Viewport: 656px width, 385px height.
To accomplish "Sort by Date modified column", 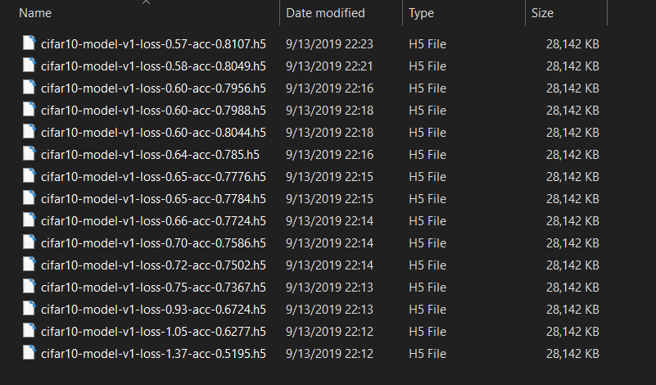I will click(325, 13).
